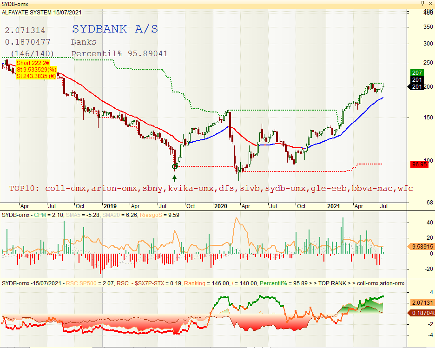
Task: Close the SYDB-omx chart pane
Action: 430,3
